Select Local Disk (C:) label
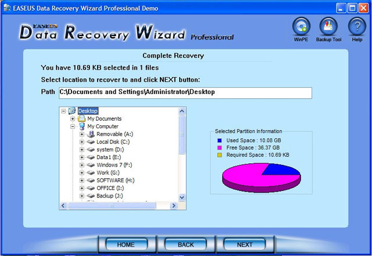The height and width of the screenshot is (256, 372). (113, 142)
